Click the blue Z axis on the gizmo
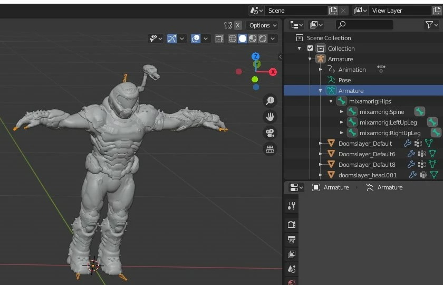 [x=256, y=56]
